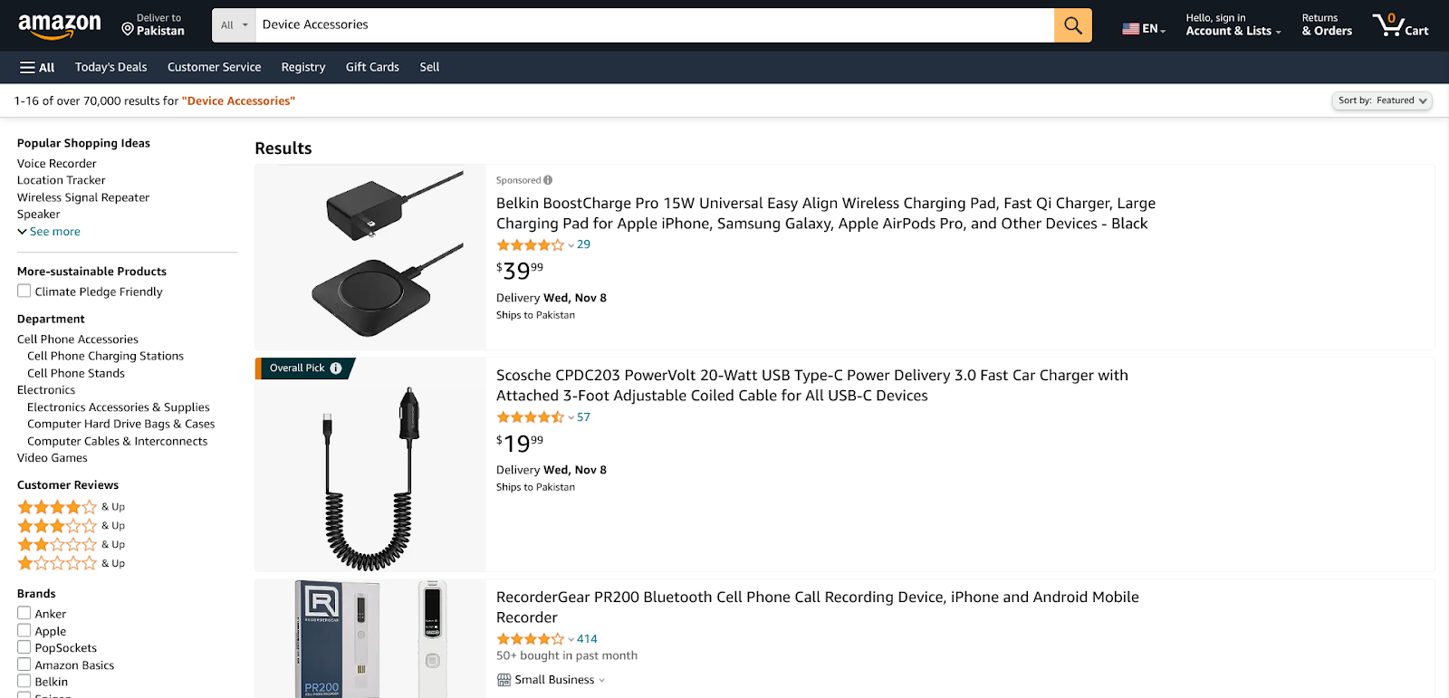This screenshot has height=698, width=1449.
Task: Go to the Amazon logo homepage
Action: (60, 25)
